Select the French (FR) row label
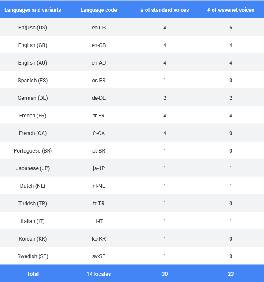The image size is (264, 282). [x=33, y=115]
